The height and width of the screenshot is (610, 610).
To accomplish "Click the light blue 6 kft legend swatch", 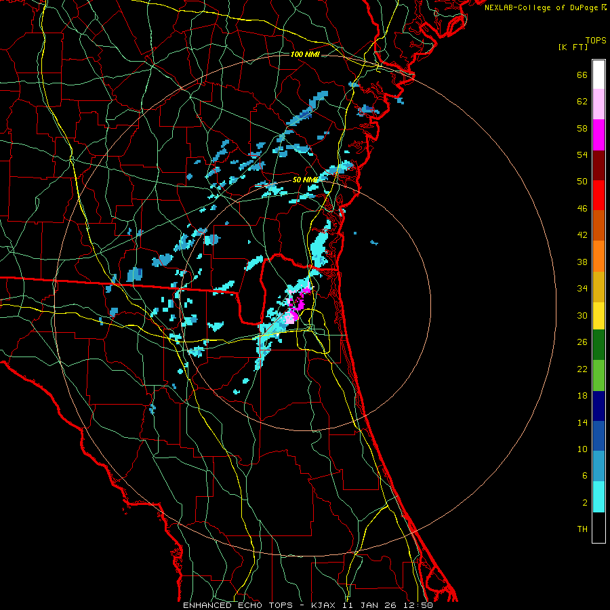I will click(x=598, y=466).
